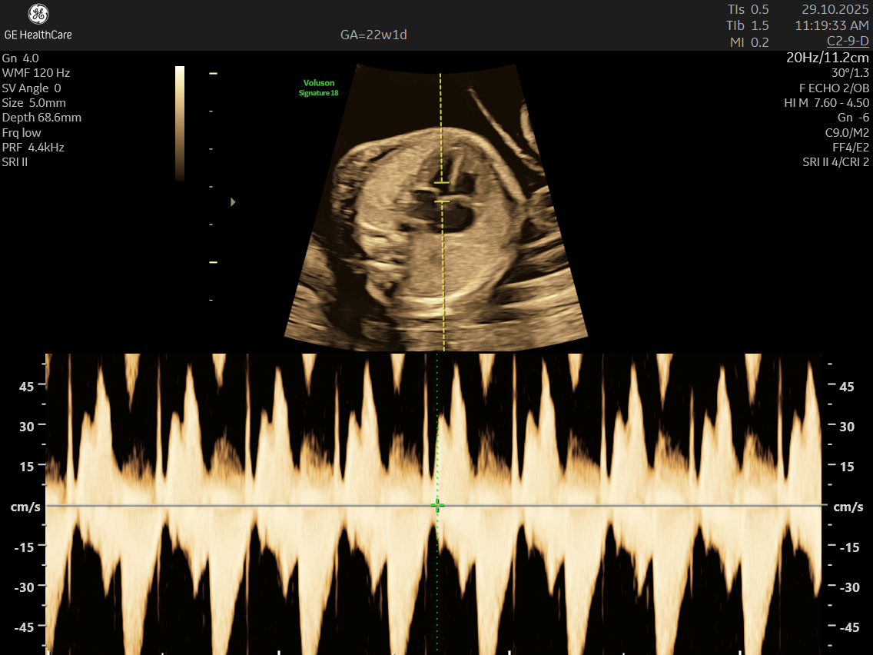The image size is (873, 655).
Task: Click the Voluson Signature 18 label
Action: coord(319,88)
